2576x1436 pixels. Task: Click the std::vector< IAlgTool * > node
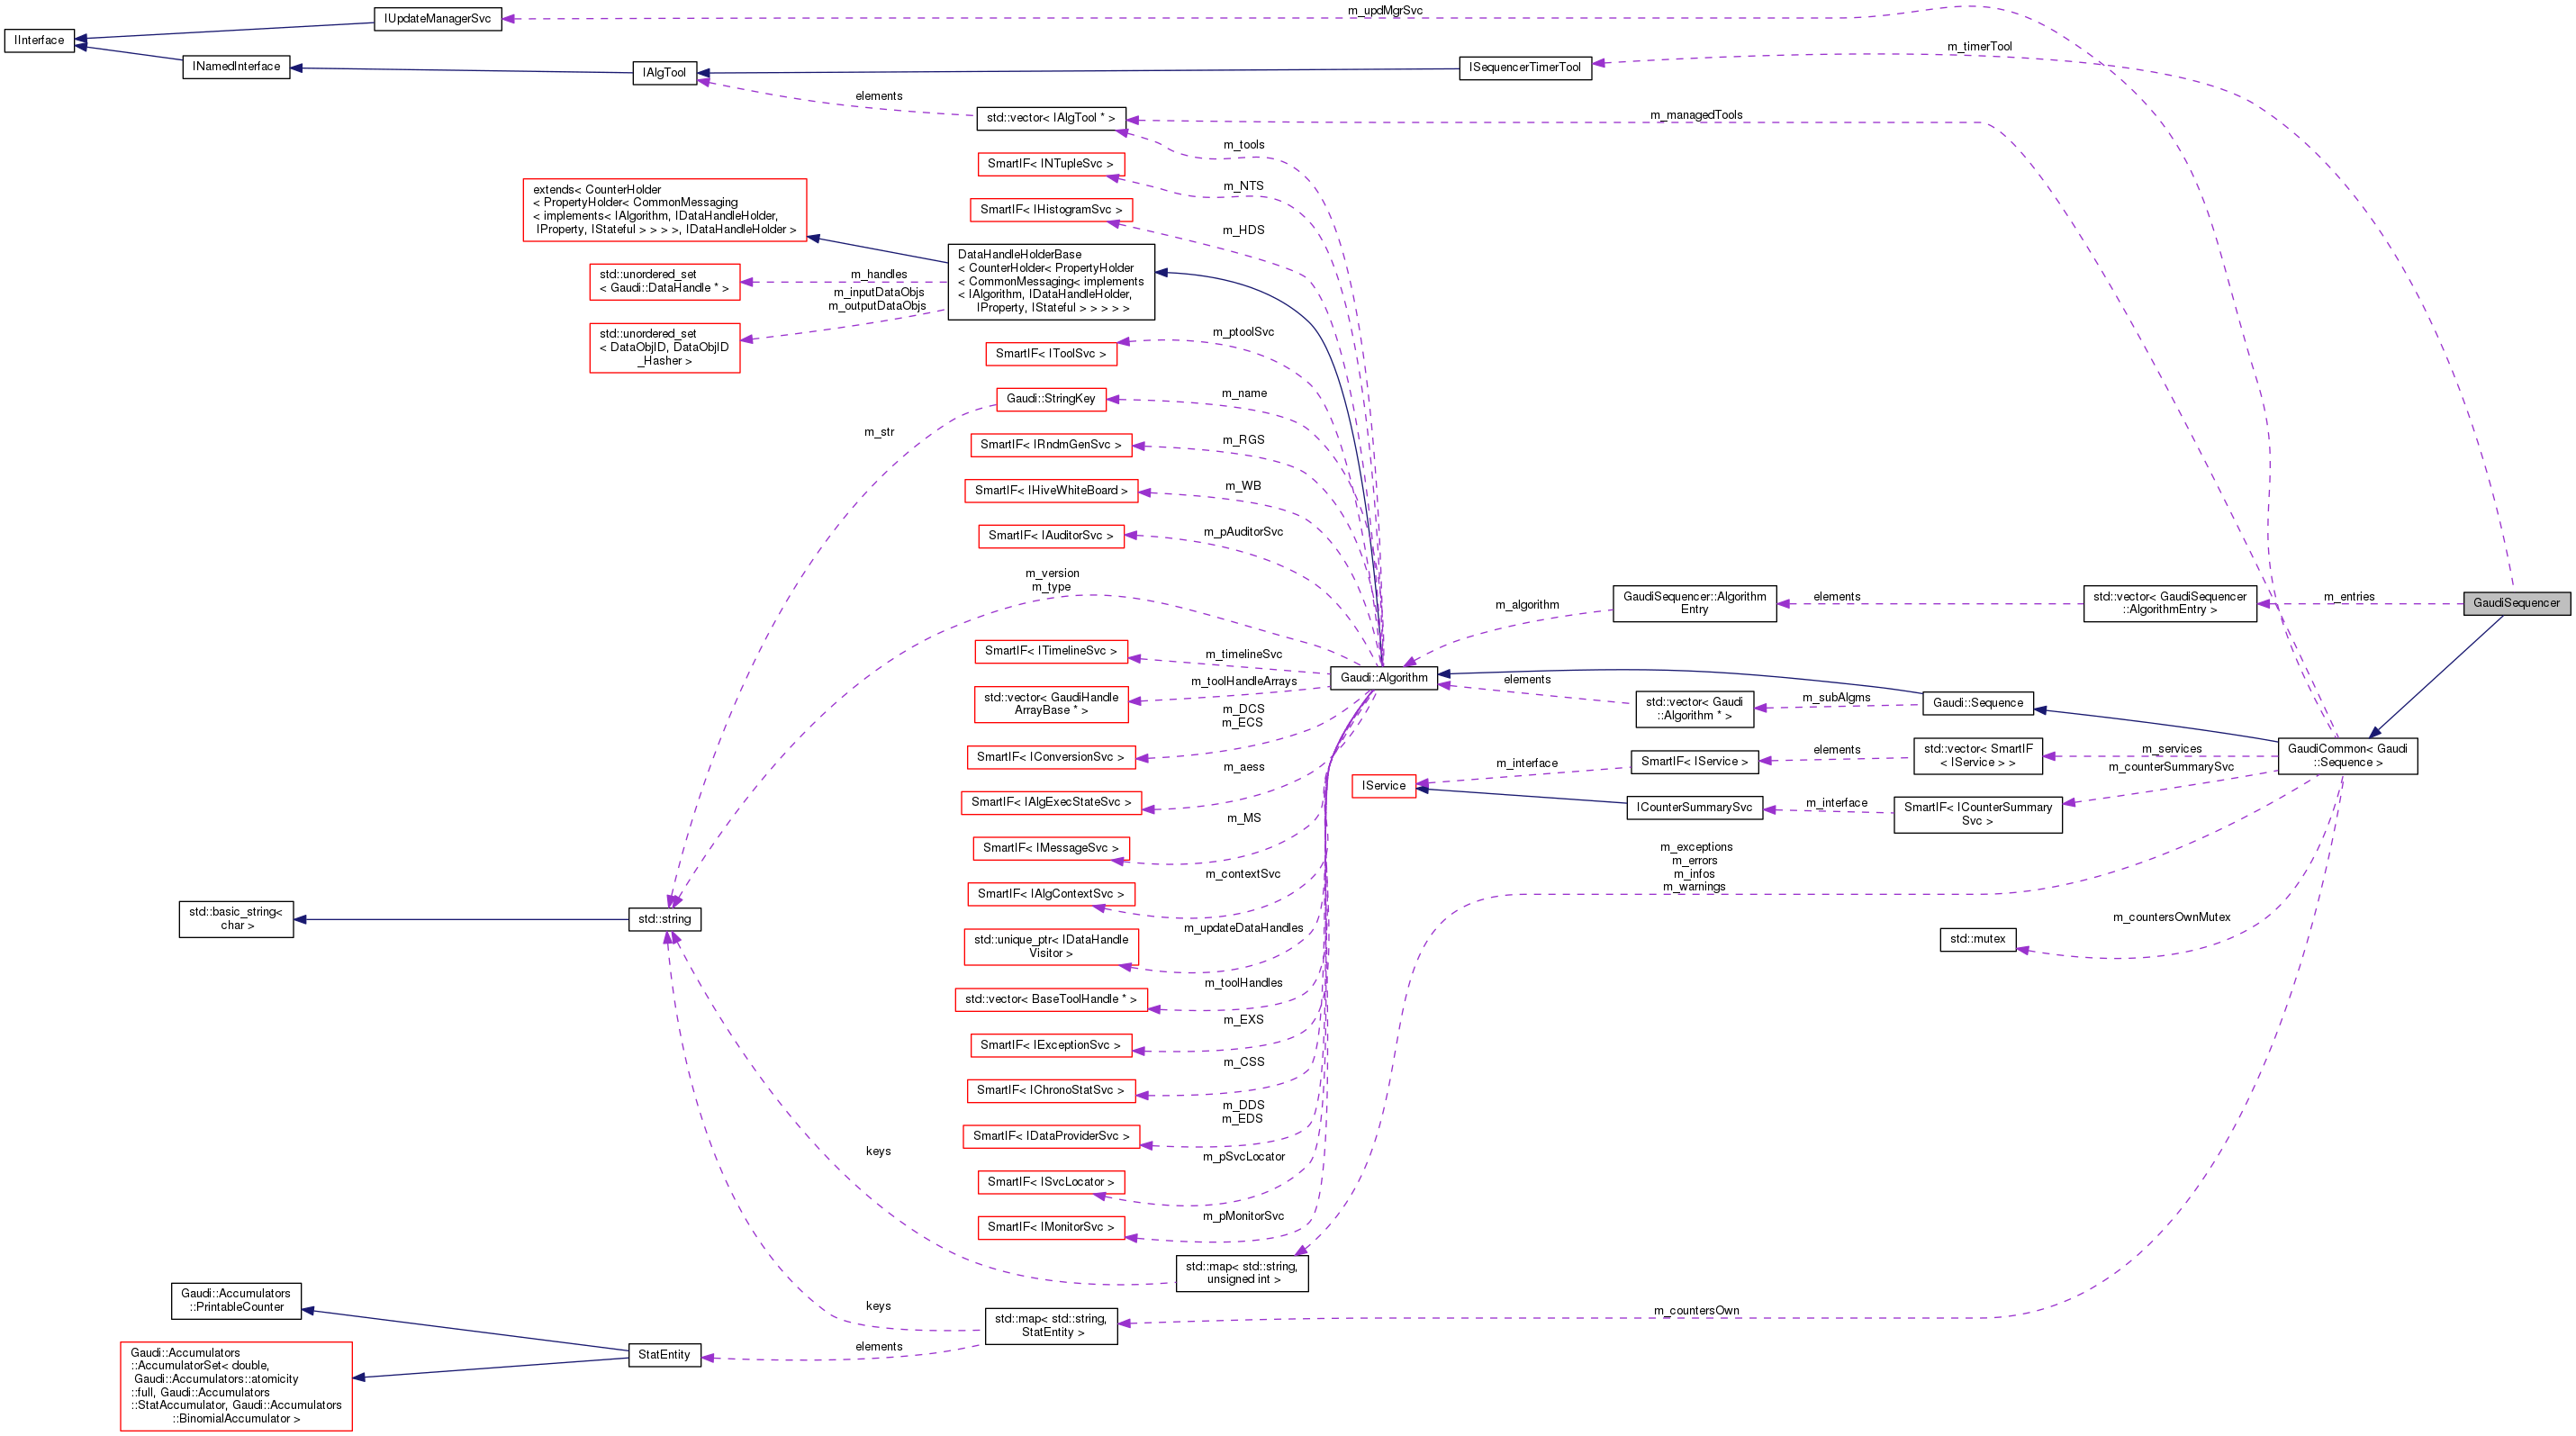1051,118
